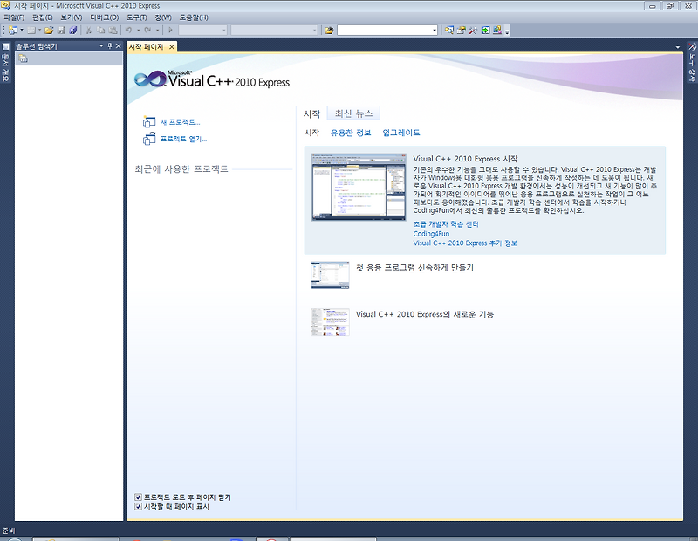Screen dimensions: 698x541
Task: Expand the Add New Item dropdown arrow
Action: [x=39, y=31]
